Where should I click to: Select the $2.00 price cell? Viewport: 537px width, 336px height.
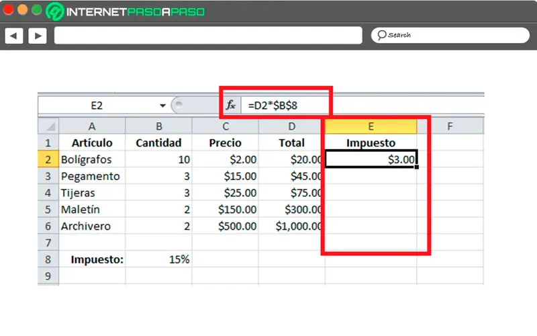click(x=226, y=159)
